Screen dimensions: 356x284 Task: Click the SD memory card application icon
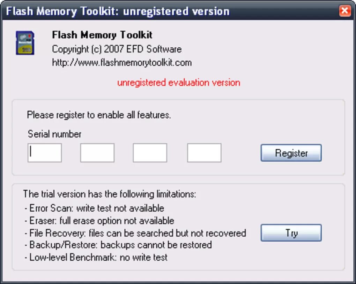25,43
